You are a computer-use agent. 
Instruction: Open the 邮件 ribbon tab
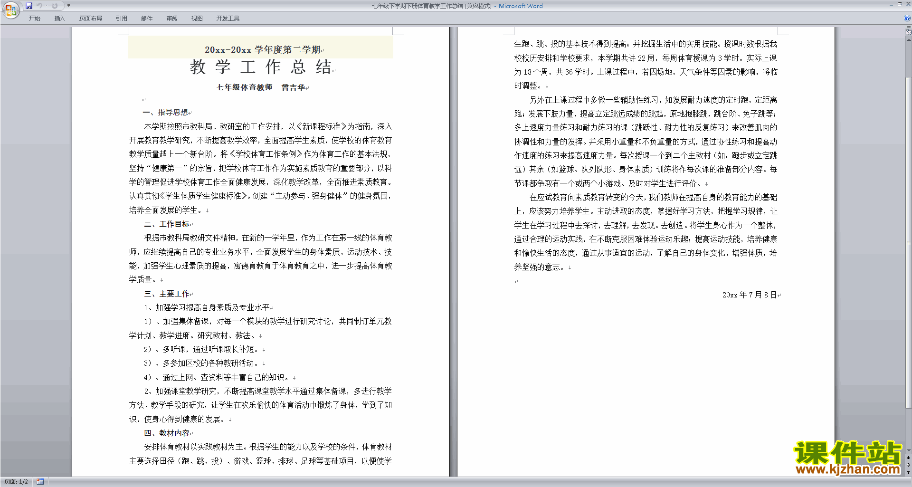point(147,19)
